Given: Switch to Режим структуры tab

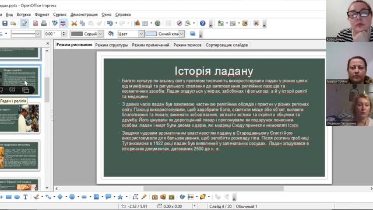Looking at the screenshot, I should [x=111, y=45].
